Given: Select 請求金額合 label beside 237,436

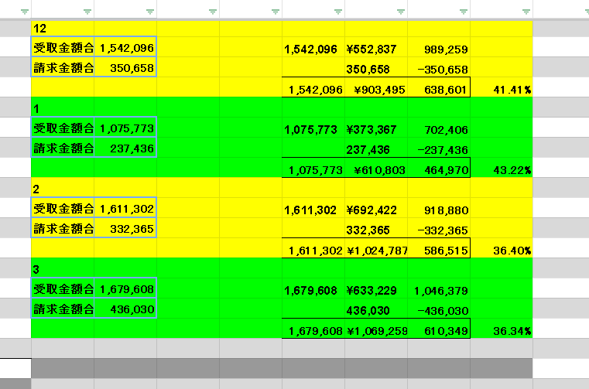Looking at the screenshot, I should pyautogui.click(x=63, y=148).
